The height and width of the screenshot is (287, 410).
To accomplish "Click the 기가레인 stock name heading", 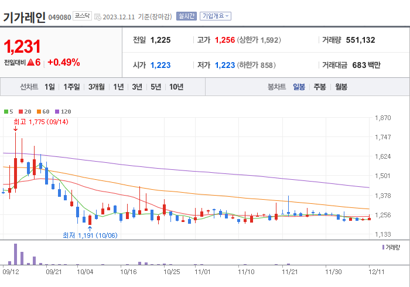I will pyautogui.click(x=25, y=18).
